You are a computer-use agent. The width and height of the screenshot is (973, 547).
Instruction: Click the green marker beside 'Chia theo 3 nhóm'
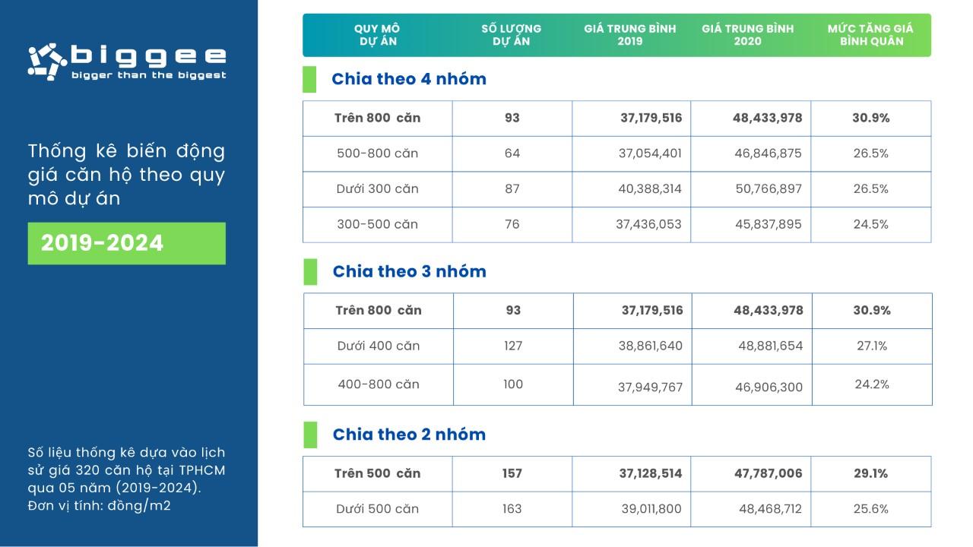pos(309,271)
